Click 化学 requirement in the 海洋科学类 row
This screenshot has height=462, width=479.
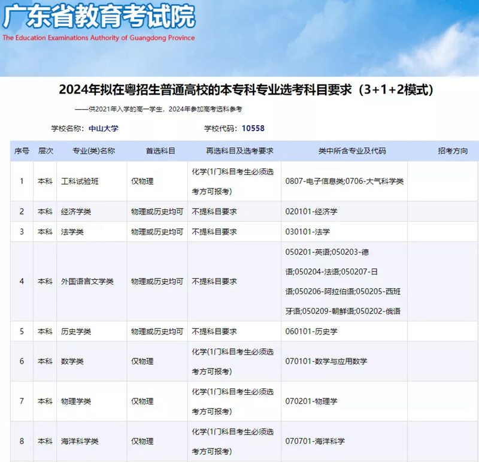click(x=232, y=442)
